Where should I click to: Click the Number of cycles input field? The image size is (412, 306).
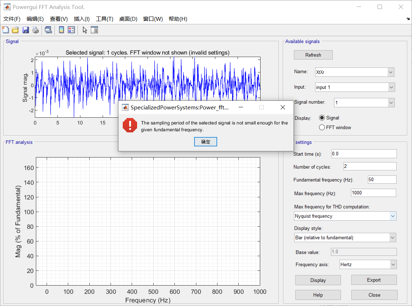click(x=370, y=166)
